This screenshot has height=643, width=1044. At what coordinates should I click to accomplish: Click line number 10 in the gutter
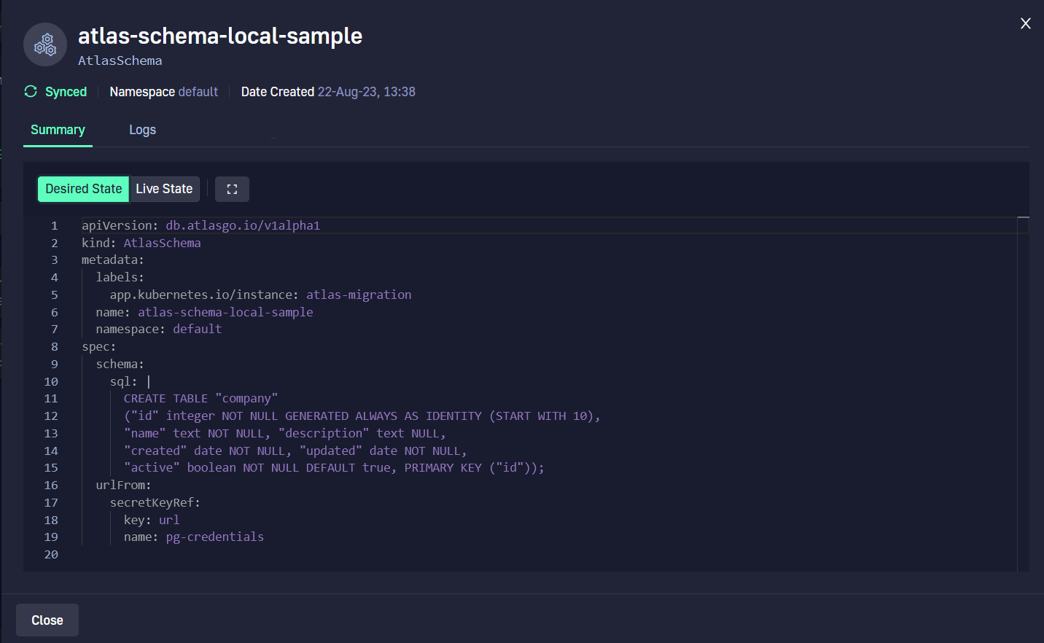pos(51,381)
